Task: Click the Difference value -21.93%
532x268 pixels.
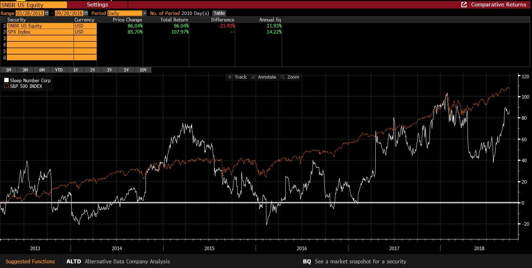Action: (226, 26)
